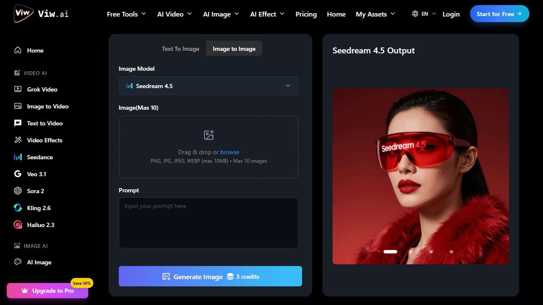Choose Kling 2.6 in the sidebar

click(x=39, y=208)
